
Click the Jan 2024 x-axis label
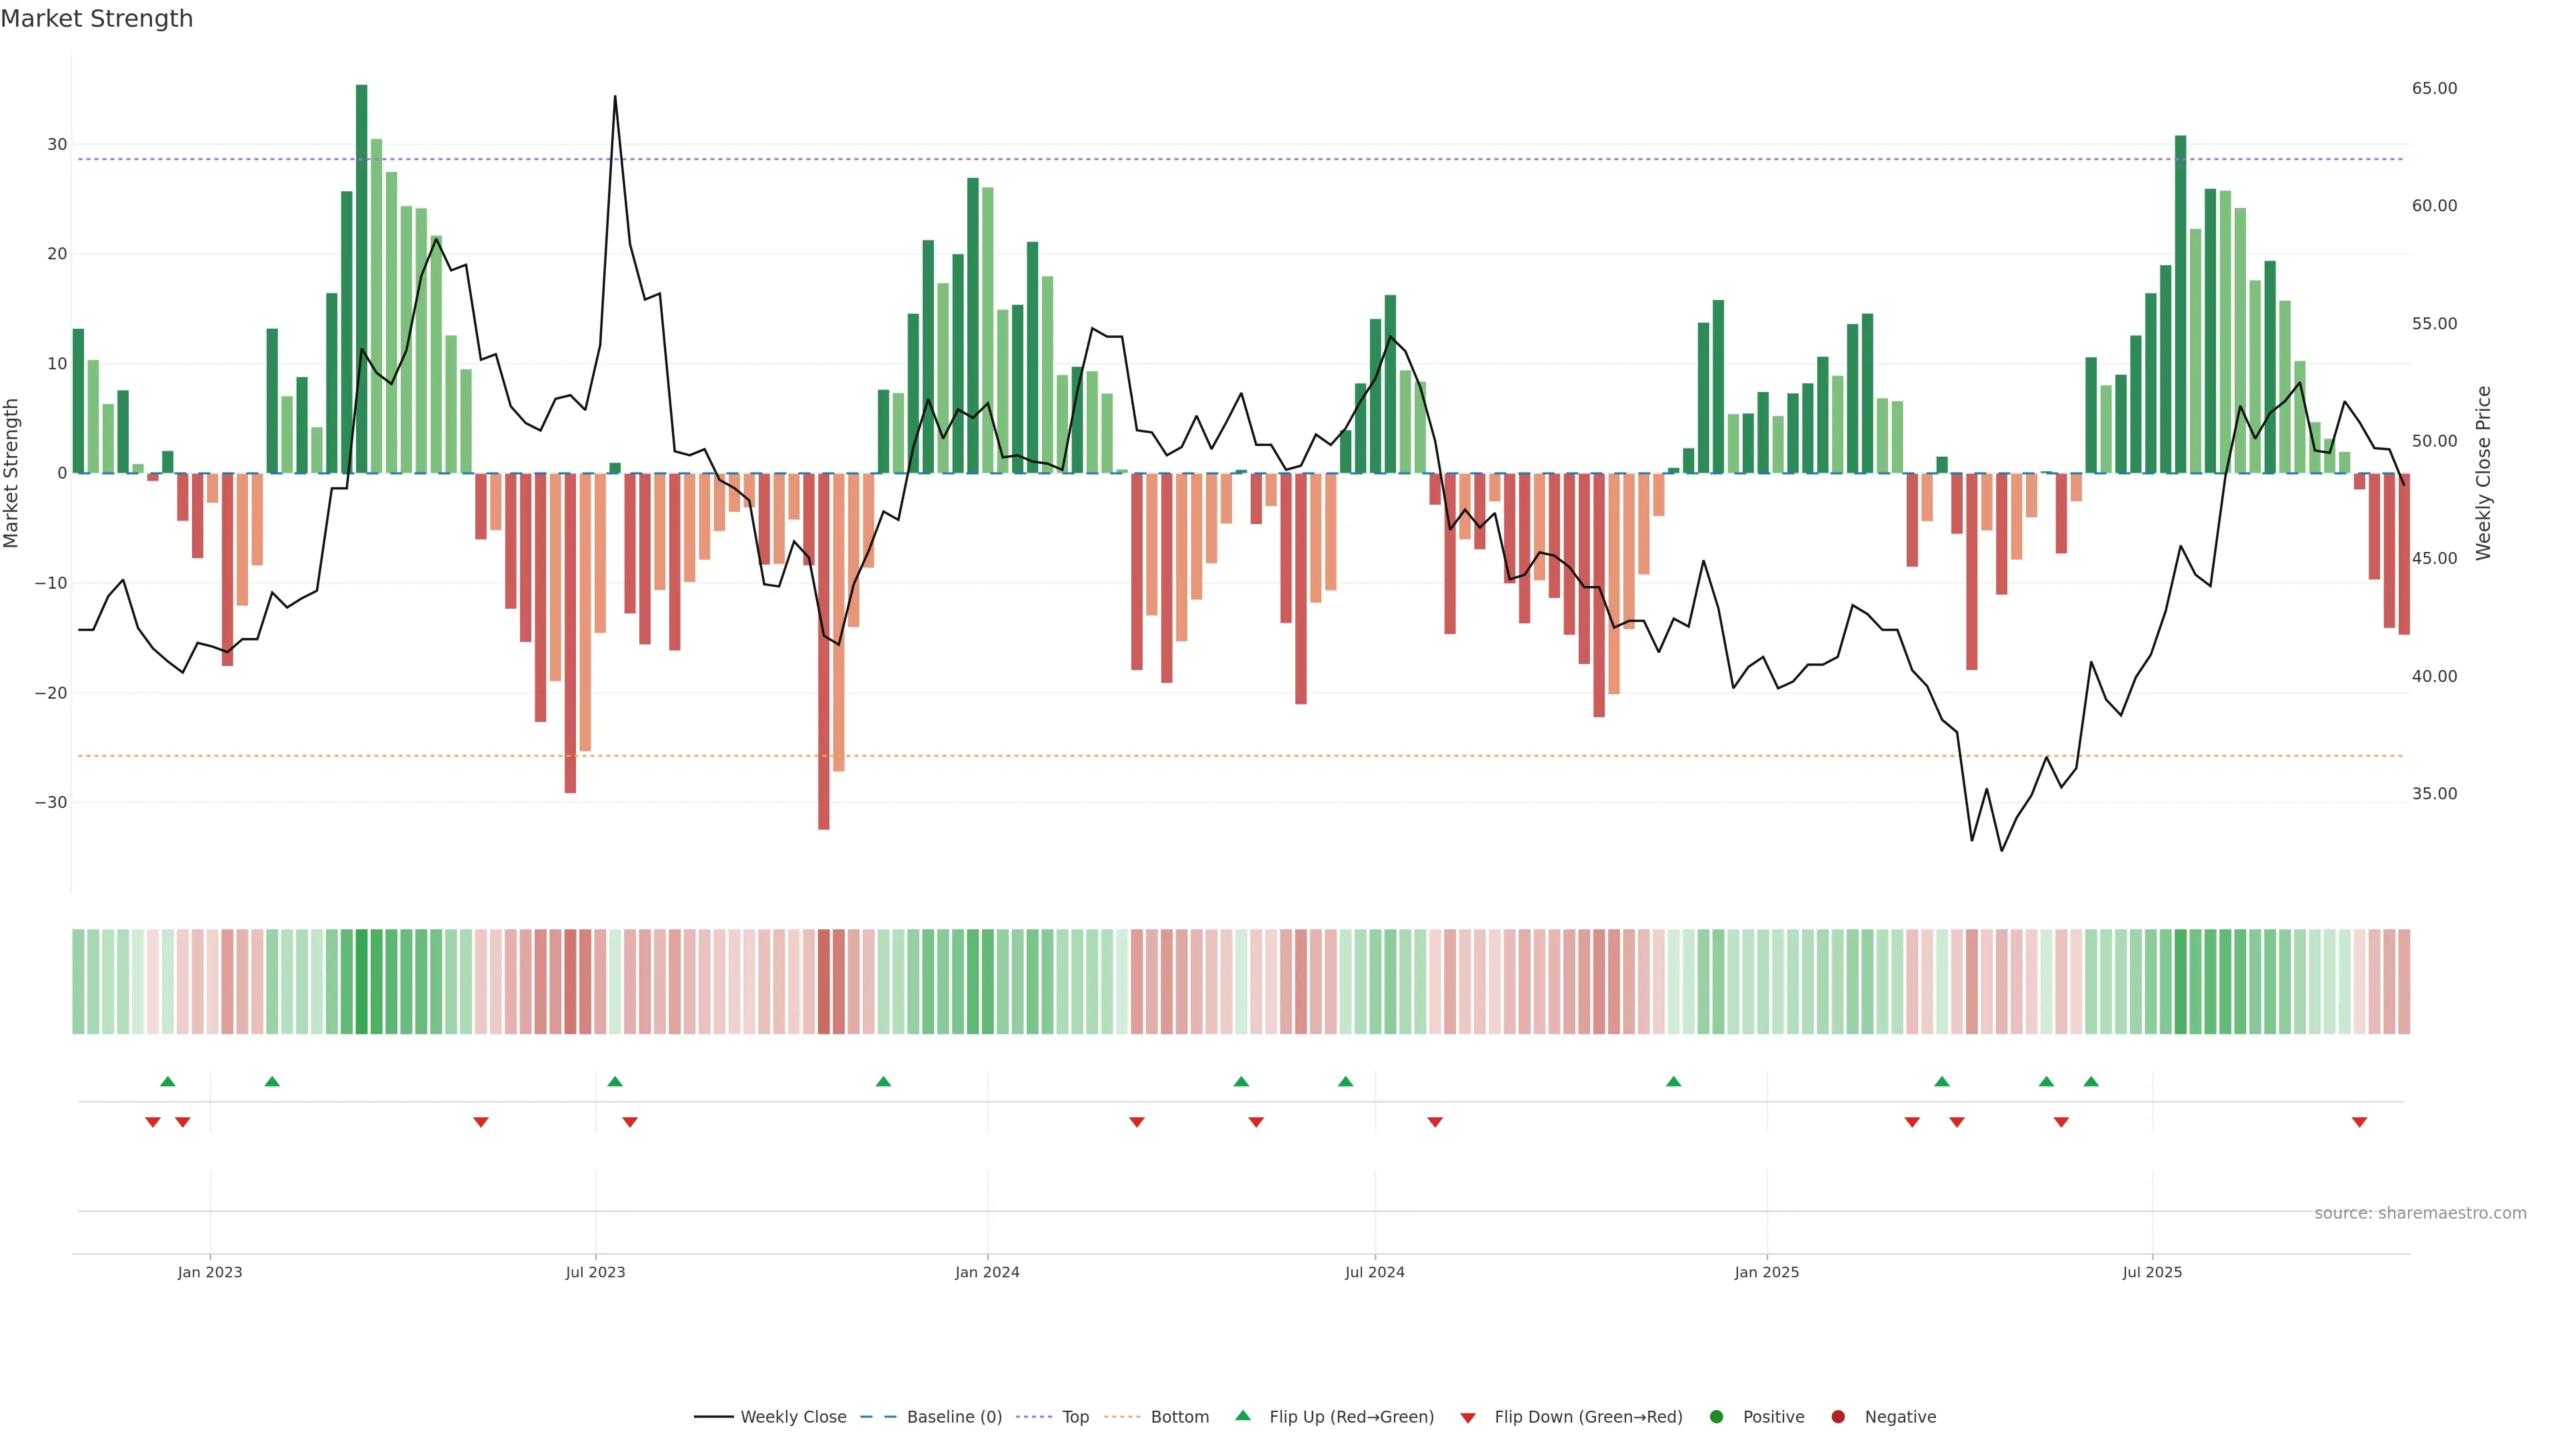[987, 1272]
